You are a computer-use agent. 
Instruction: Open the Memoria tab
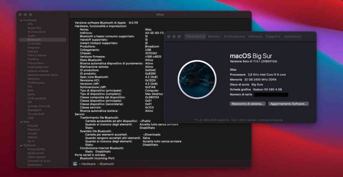point(255,36)
